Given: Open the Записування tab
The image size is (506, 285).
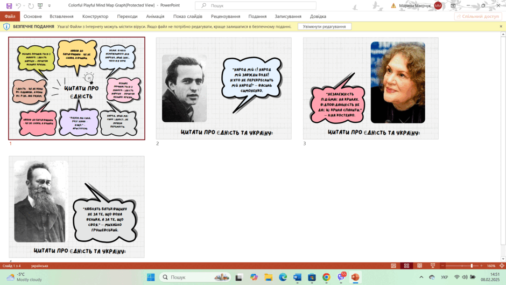Looking at the screenshot, I should point(288,16).
